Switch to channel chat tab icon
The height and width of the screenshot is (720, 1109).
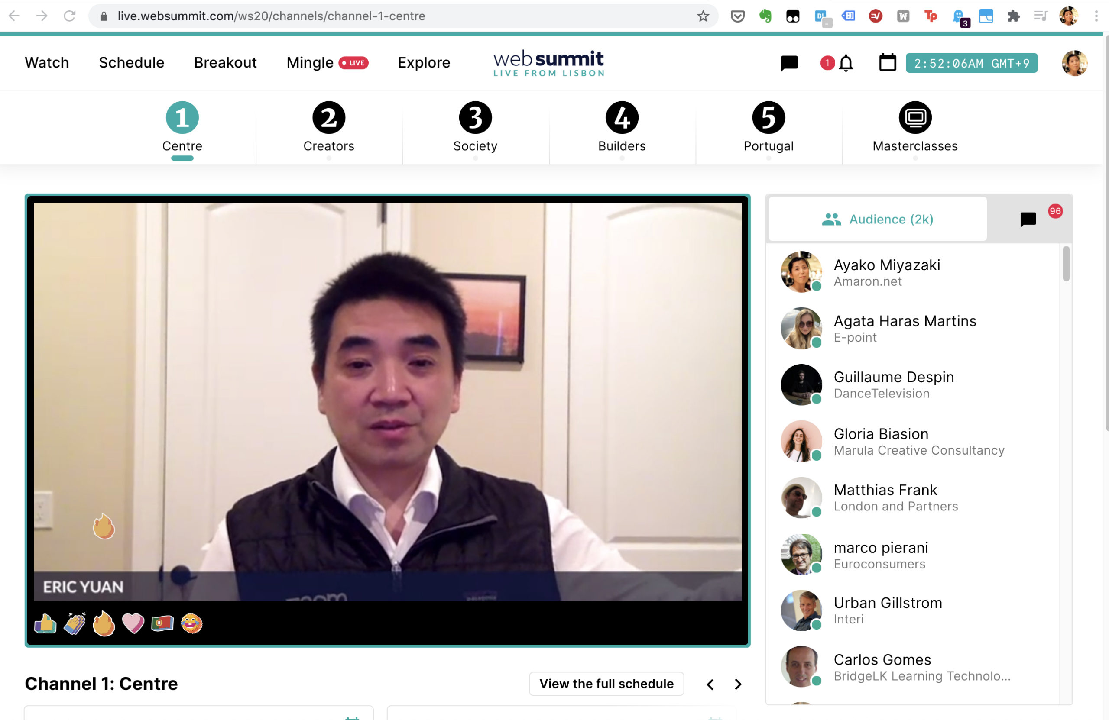click(x=1028, y=220)
